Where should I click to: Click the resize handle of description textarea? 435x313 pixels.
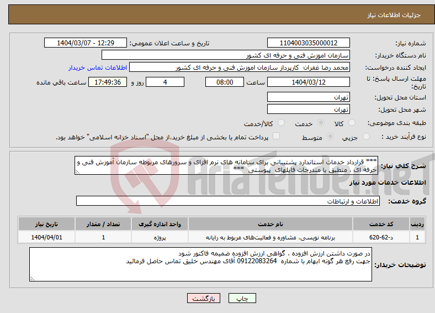pyautogui.click(x=77, y=172)
